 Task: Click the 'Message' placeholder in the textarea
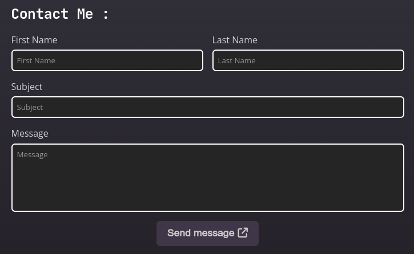[x=32, y=154]
